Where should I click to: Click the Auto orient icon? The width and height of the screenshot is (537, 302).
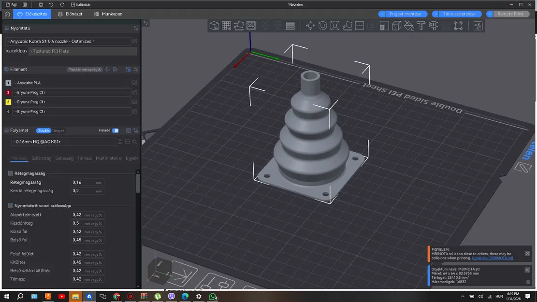pos(239,26)
